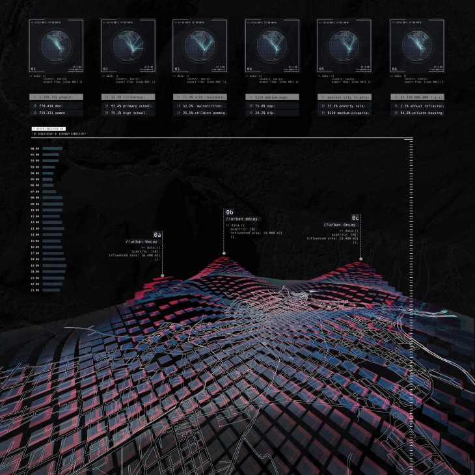Click the 0a urban decay marker label
The height and width of the screenshot is (475, 475).
(157, 234)
